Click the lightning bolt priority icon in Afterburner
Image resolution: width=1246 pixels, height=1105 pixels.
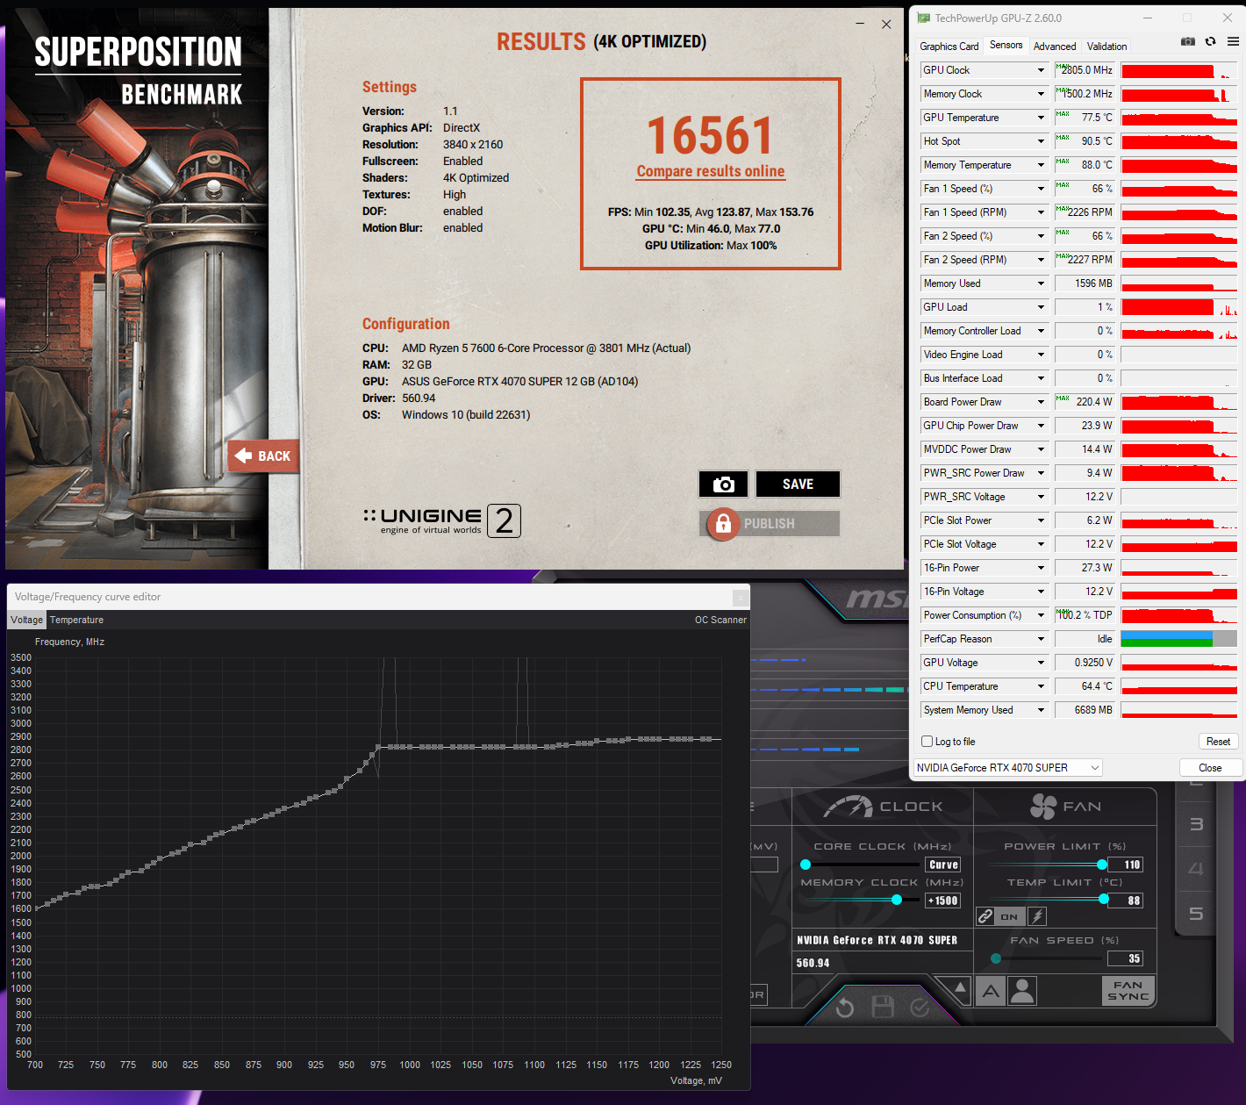pos(1037,916)
